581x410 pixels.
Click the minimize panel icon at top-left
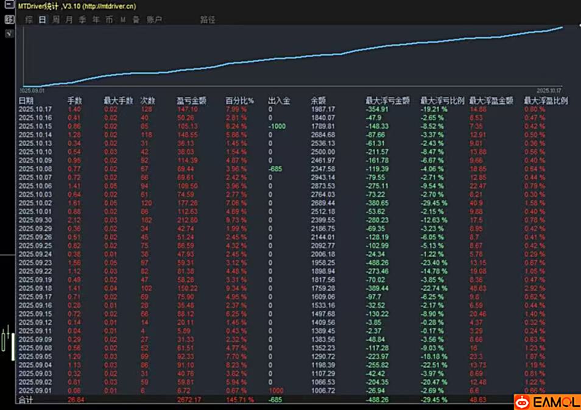pos(9,6)
